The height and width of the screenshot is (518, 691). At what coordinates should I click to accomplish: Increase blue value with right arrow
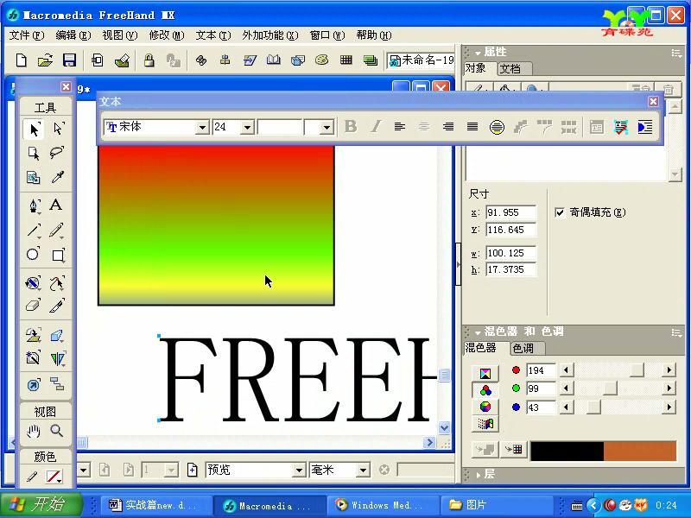pos(669,407)
